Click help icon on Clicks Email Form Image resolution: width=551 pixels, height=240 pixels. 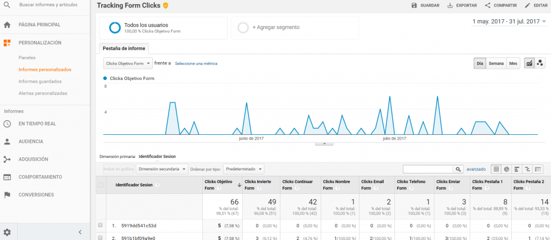(x=376, y=188)
